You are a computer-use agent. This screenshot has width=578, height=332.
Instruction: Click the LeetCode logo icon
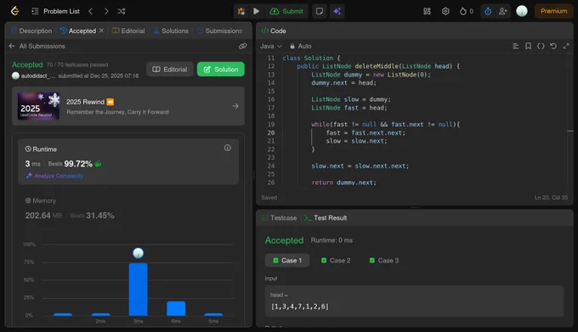pos(14,11)
